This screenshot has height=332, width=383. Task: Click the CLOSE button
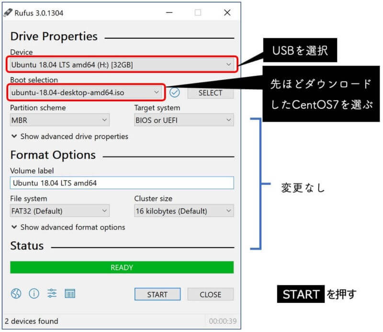tap(210, 294)
